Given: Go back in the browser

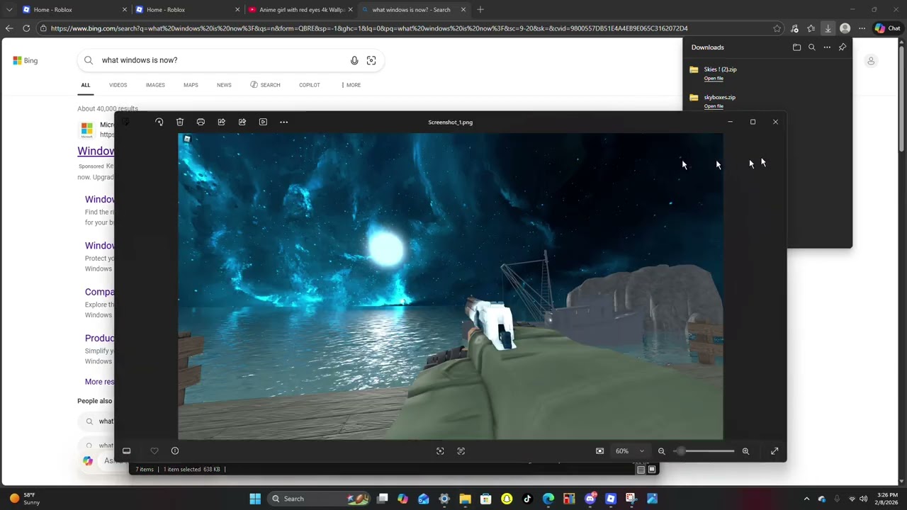Looking at the screenshot, I should [9, 28].
